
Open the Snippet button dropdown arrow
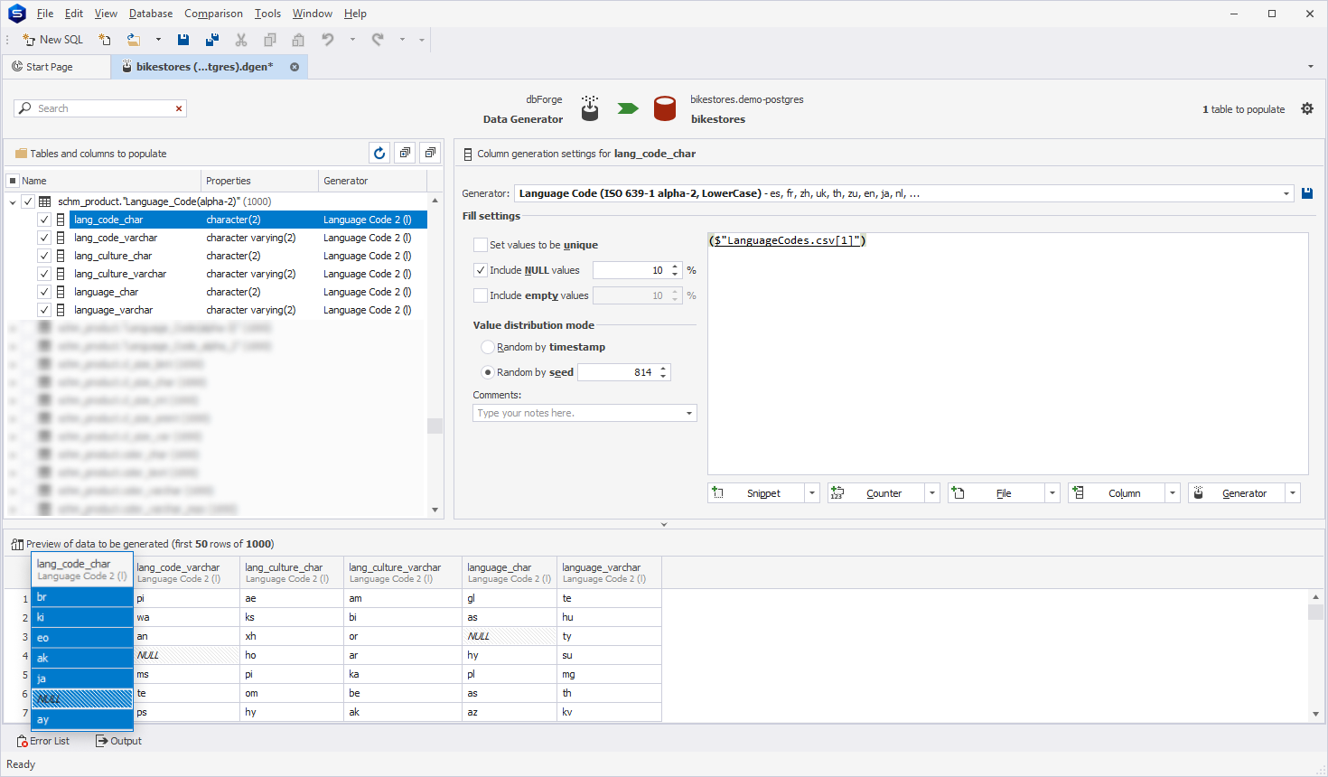coord(812,493)
